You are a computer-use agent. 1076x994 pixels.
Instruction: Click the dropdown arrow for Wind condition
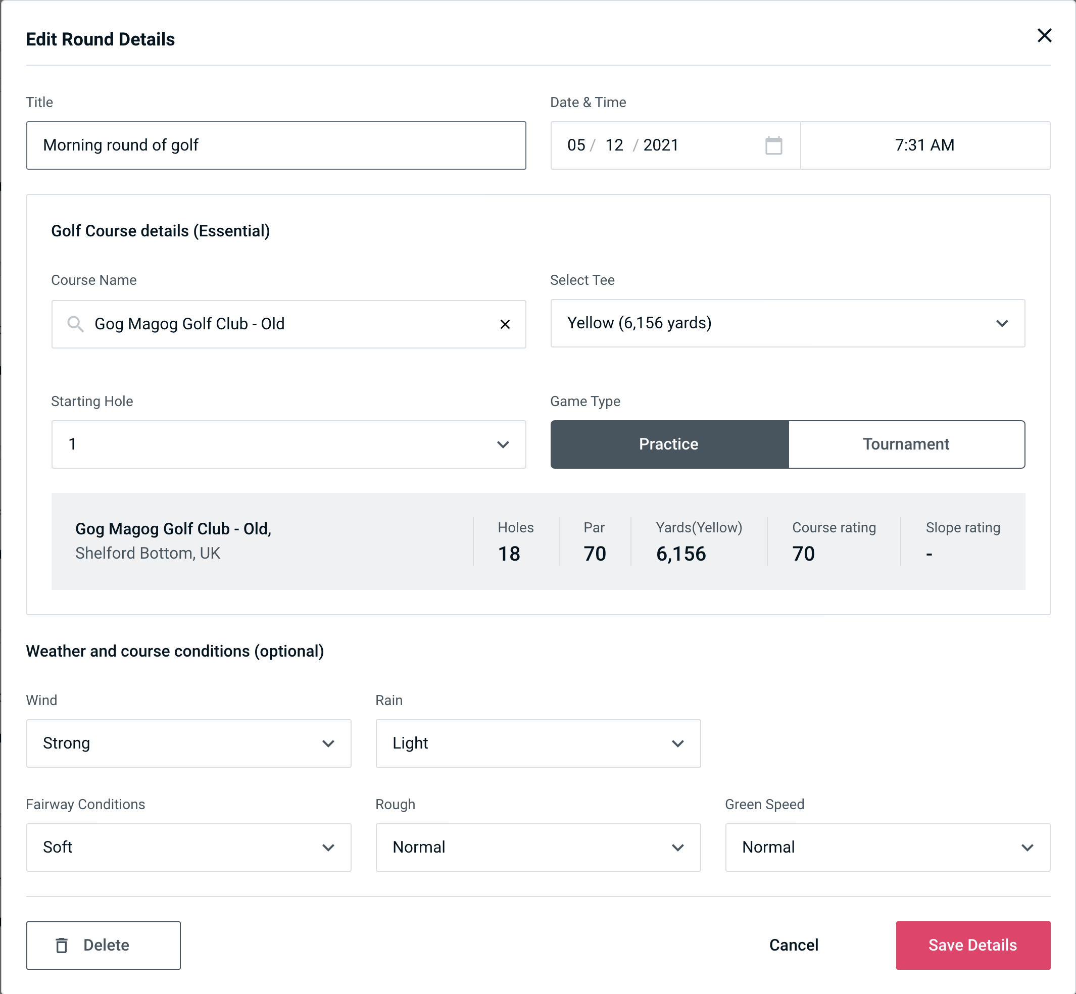tap(330, 743)
